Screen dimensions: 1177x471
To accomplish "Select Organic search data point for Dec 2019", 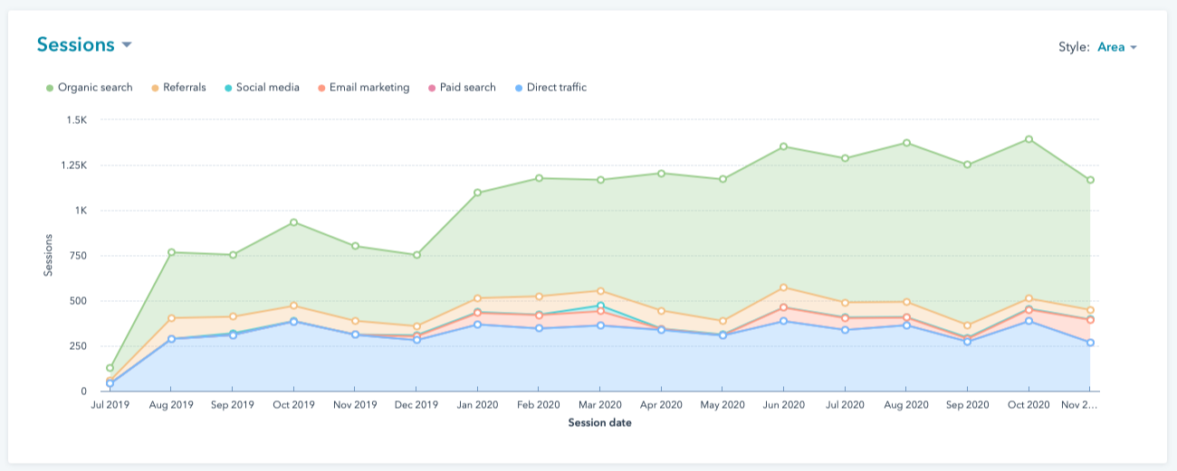I will 416,255.
